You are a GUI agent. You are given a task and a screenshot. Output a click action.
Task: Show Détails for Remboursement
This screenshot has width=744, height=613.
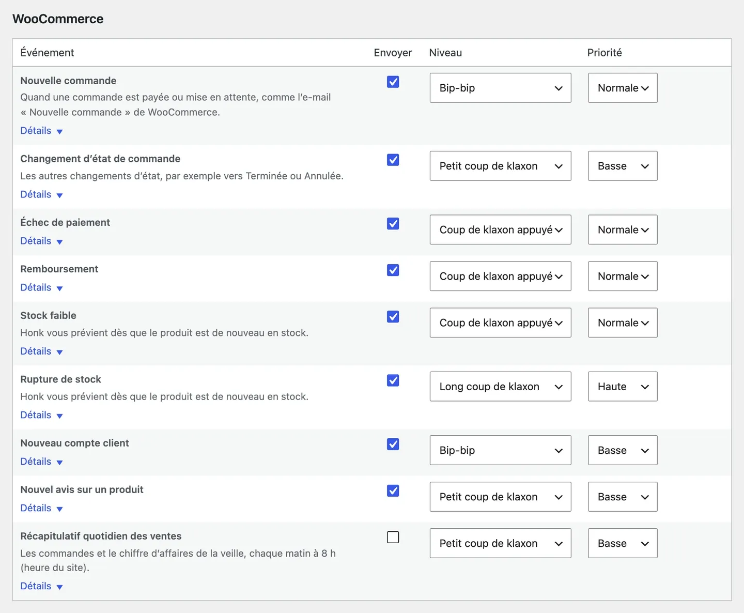(41, 287)
